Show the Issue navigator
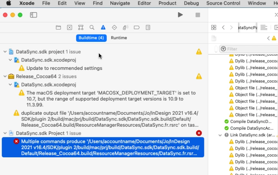 point(103,28)
